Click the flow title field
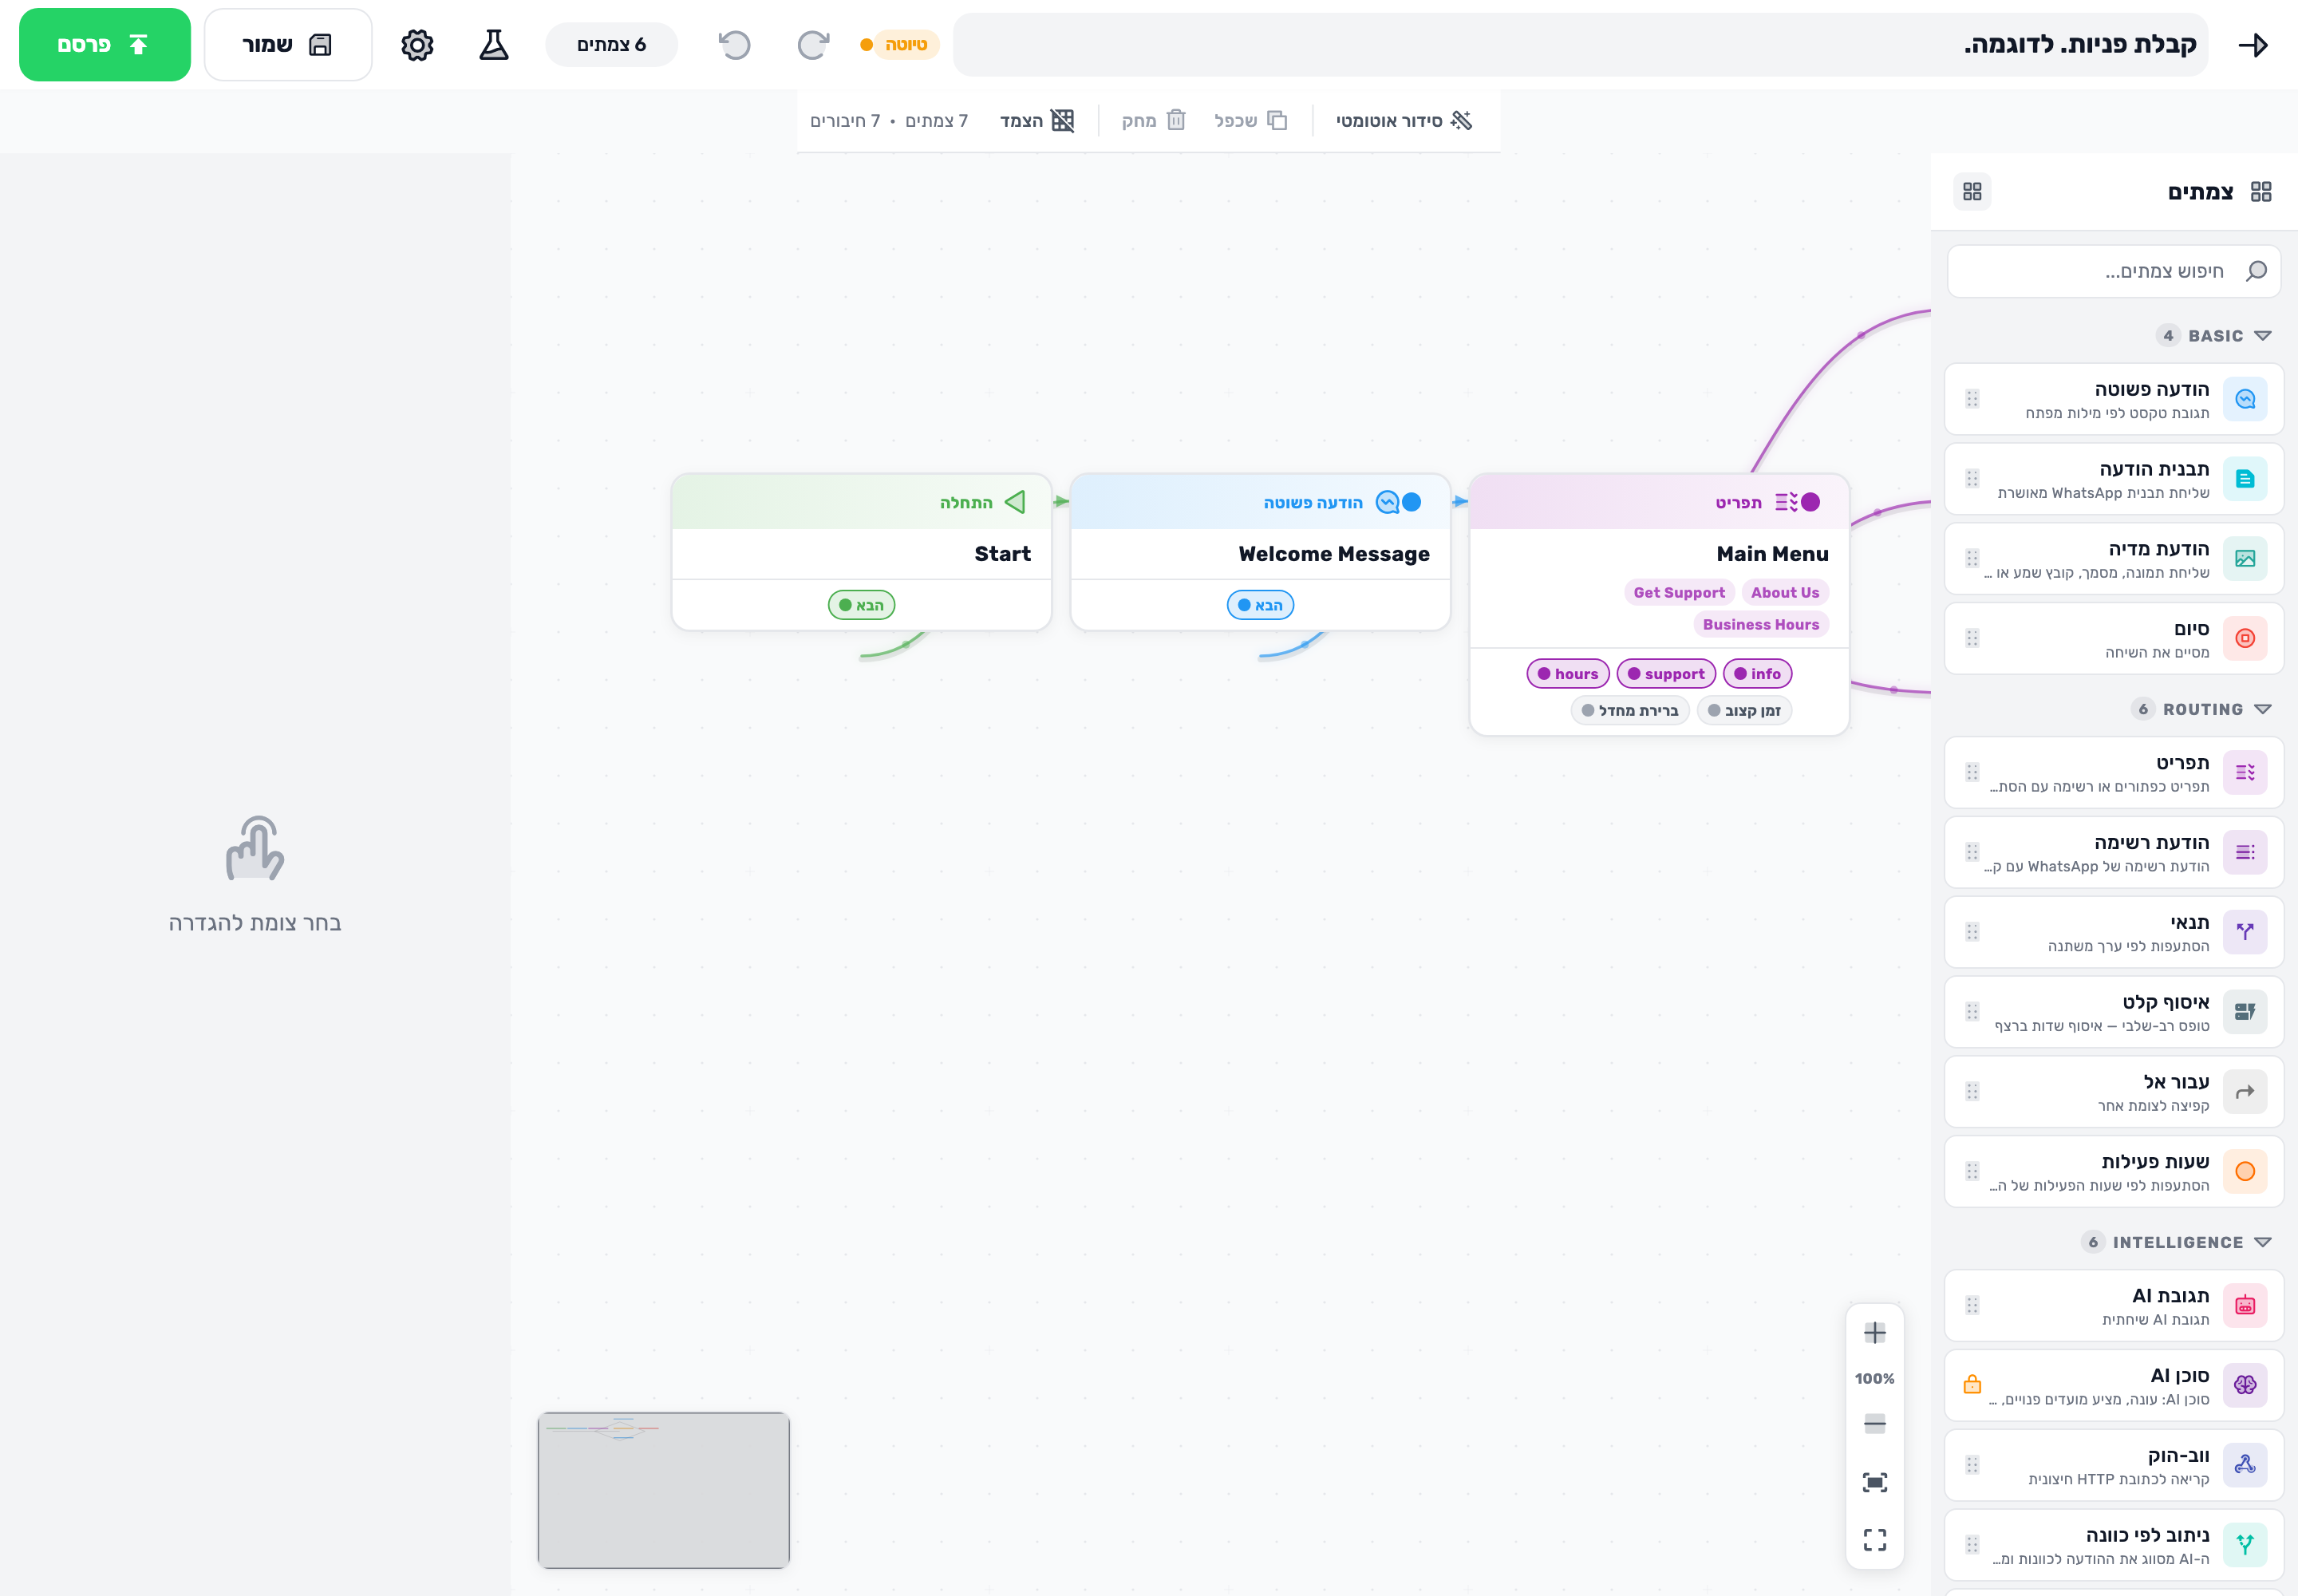Viewport: 2298px width, 1596px height. tap(1580, 45)
